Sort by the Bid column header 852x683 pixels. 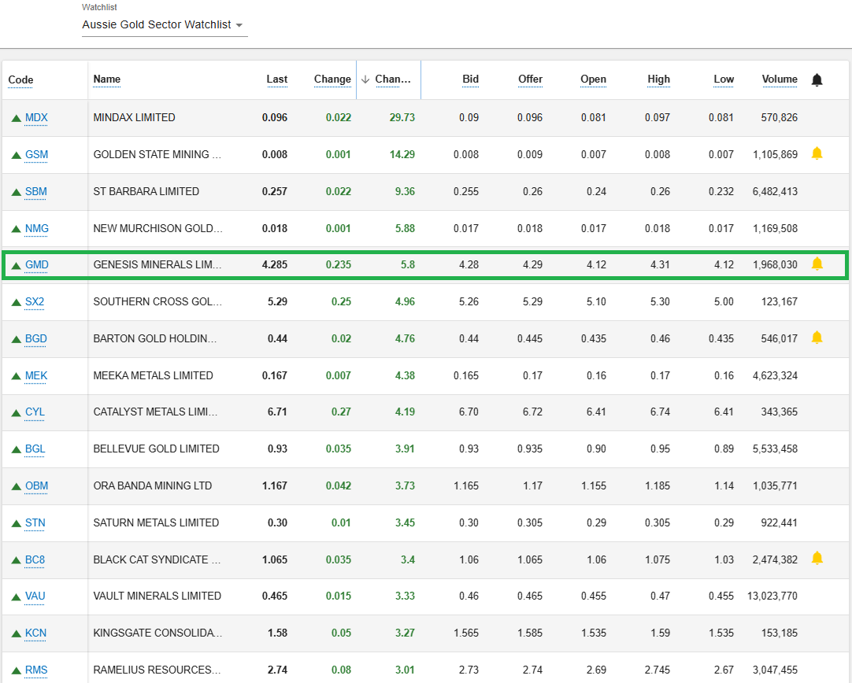(470, 79)
